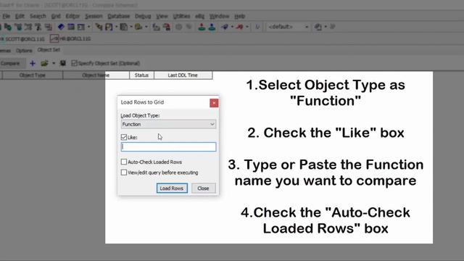
Task: Click the Status column header
Action: (141, 75)
